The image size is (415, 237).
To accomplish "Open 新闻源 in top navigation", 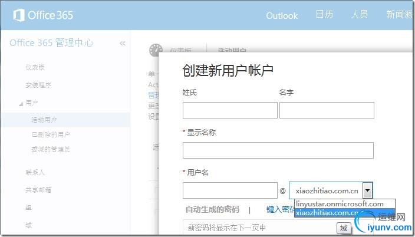I will (x=400, y=15).
